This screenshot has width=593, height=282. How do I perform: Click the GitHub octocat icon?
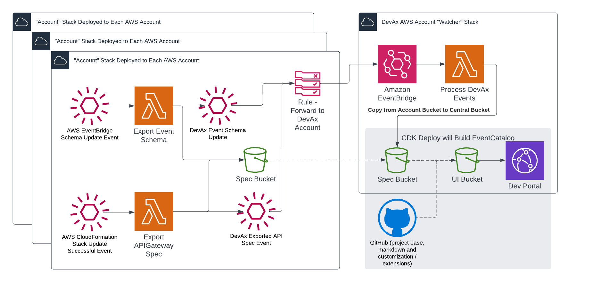tap(397, 218)
